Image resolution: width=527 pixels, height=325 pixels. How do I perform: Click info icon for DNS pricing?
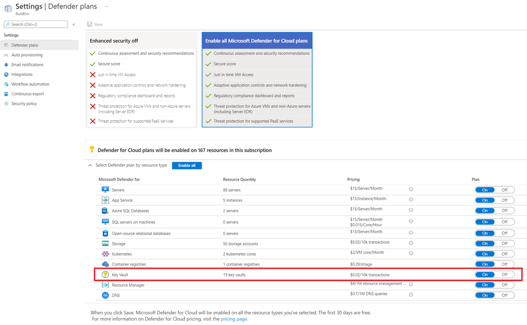pos(411,294)
